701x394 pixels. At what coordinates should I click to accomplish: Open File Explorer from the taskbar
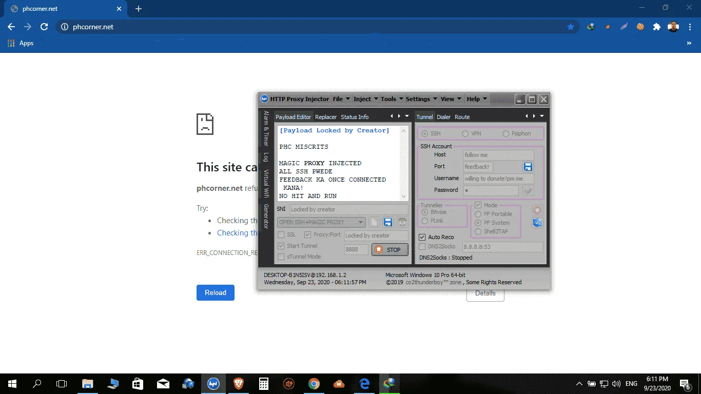(x=88, y=383)
